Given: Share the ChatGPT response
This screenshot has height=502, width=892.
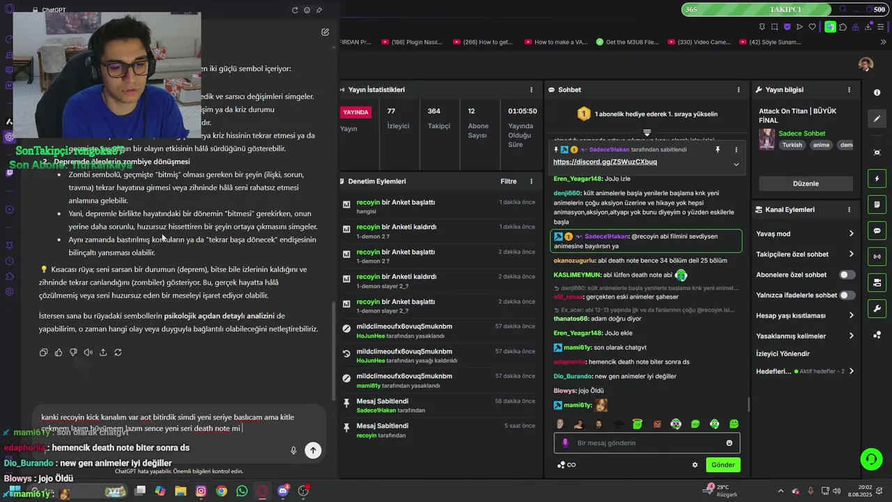Looking at the screenshot, I should coord(103,353).
